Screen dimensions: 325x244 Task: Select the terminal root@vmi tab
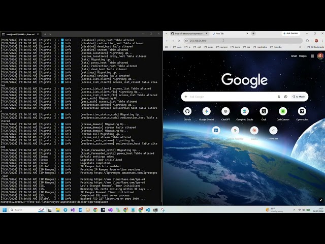(20, 34)
